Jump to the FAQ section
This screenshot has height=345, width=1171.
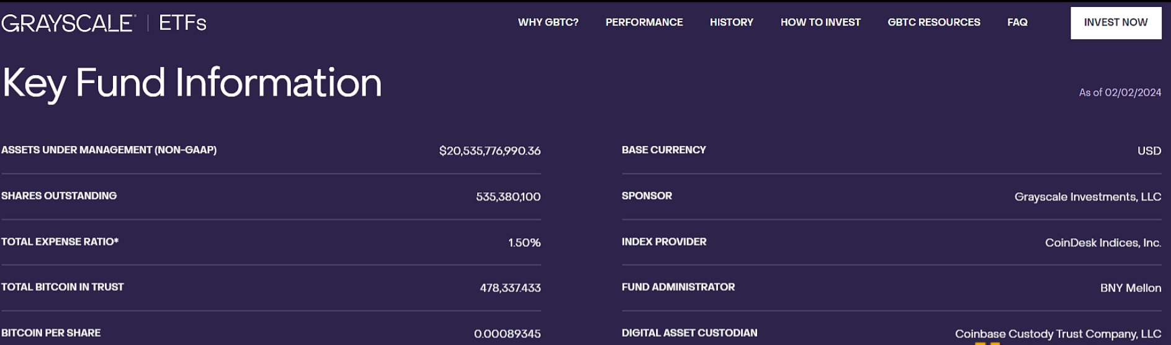[x=1017, y=22]
